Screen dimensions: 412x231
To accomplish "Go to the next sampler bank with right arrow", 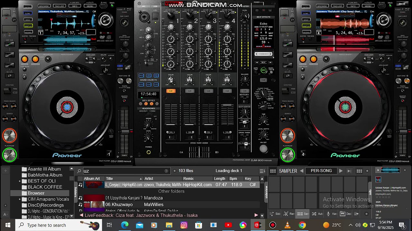I will coord(341,171).
